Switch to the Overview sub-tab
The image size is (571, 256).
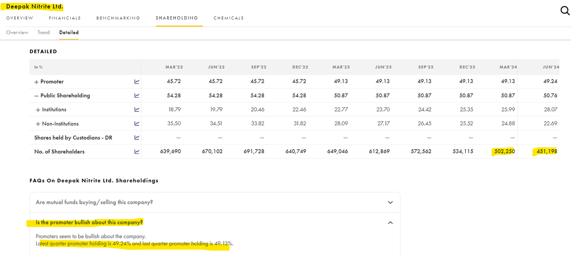(17, 32)
